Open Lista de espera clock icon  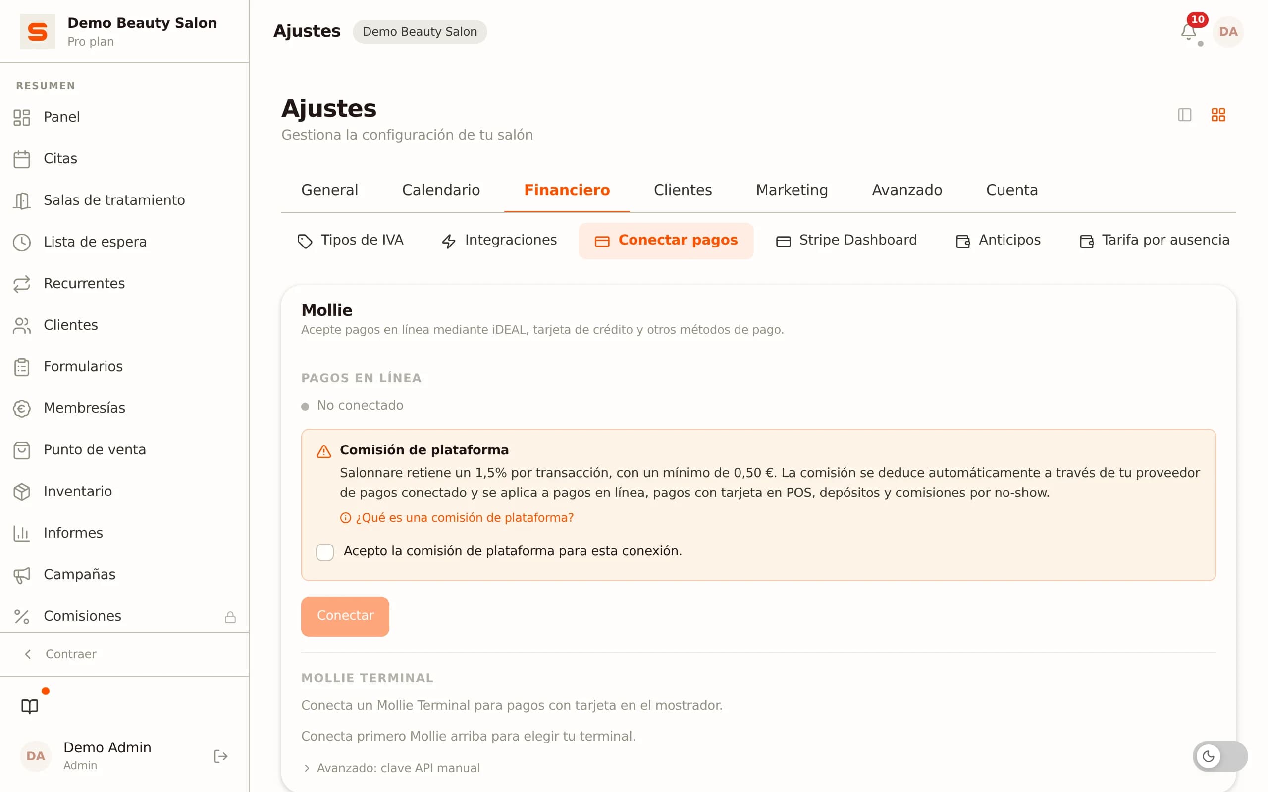coord(21,242)
